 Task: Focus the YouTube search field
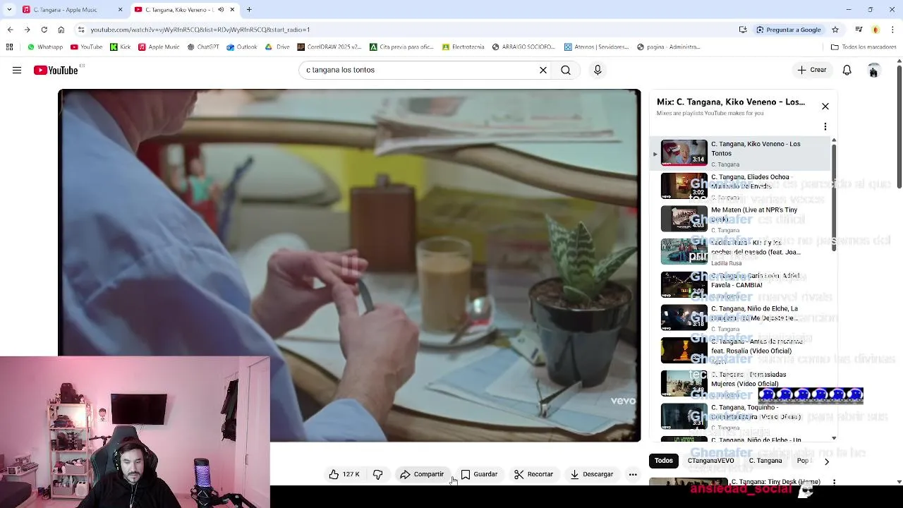click(420, 70)
